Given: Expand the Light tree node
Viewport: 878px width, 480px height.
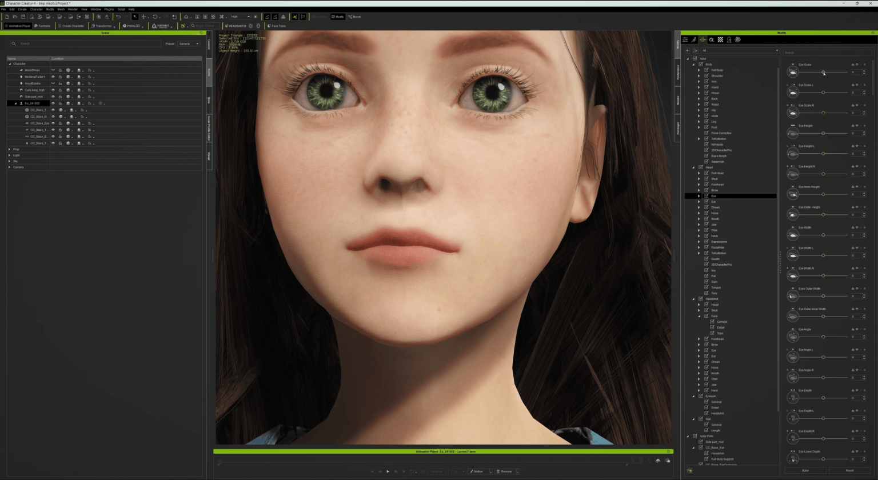Looking at the screenshot, I should pos(9,155).
